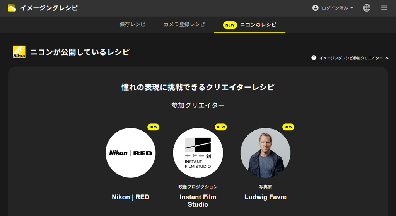
Task: Click the NEW badge on Ludwig Favre
Action: [288, 127]
